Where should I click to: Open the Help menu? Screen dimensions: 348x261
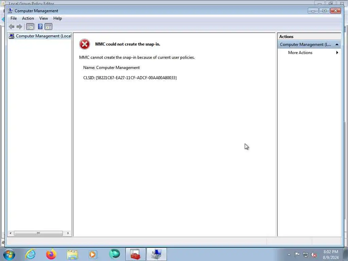(57, 18)
